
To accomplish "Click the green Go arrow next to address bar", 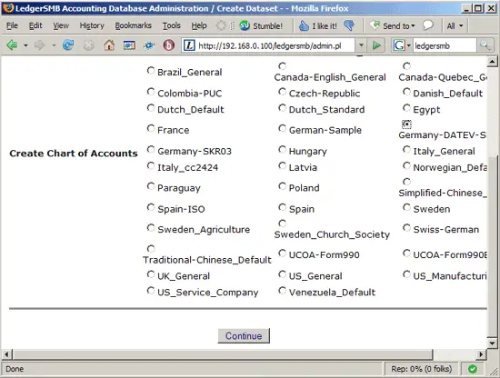I will coord(376,45).
